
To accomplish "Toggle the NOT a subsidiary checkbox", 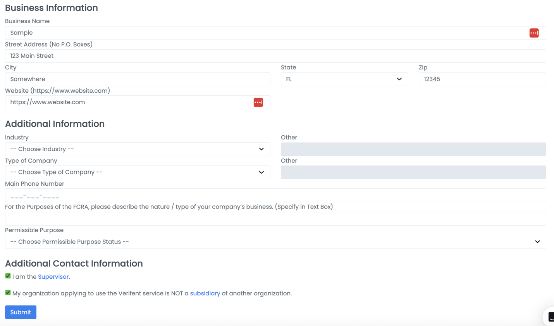I will [8, 293].
